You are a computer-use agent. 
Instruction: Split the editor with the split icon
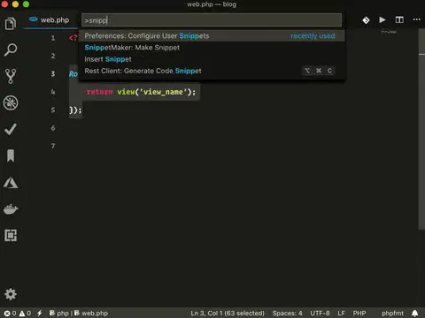pos(399,19)
